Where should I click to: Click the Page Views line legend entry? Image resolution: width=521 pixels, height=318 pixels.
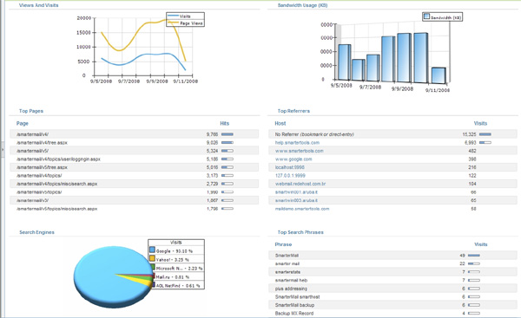pyautogui.click(x=185, y=23)
